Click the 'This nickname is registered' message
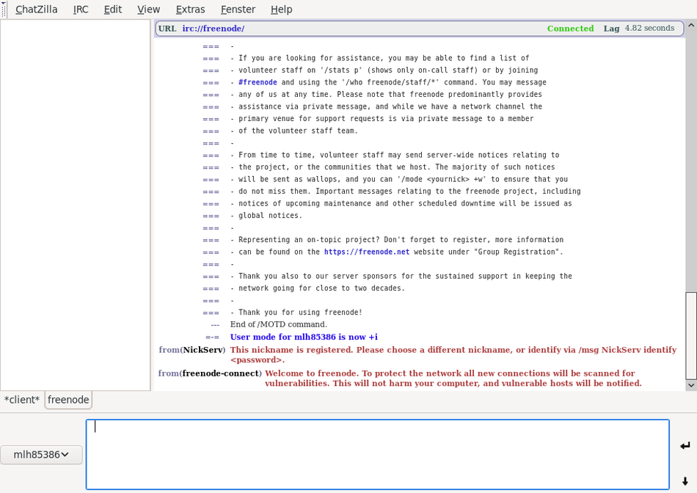 coord(453,355)
